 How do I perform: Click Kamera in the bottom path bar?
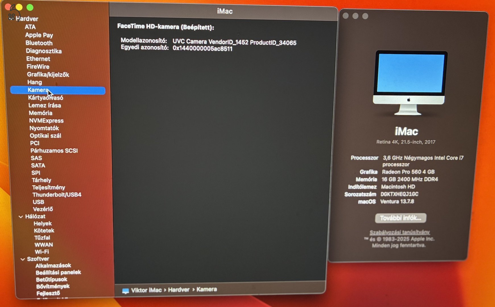coord(207,289)
